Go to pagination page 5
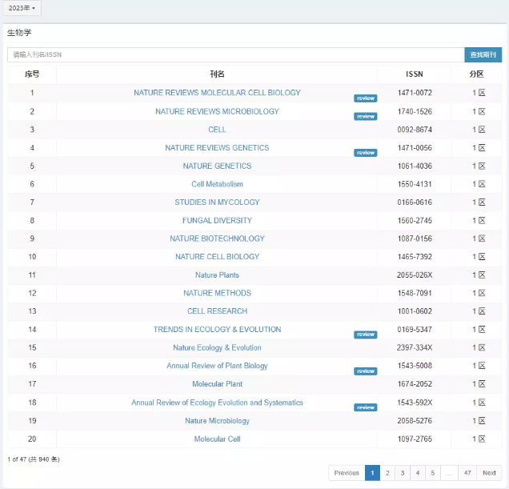 click(433, 473)
